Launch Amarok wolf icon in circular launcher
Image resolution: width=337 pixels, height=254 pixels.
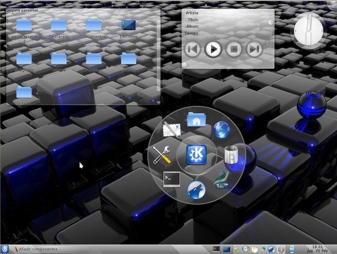click(x=196, y=190)
